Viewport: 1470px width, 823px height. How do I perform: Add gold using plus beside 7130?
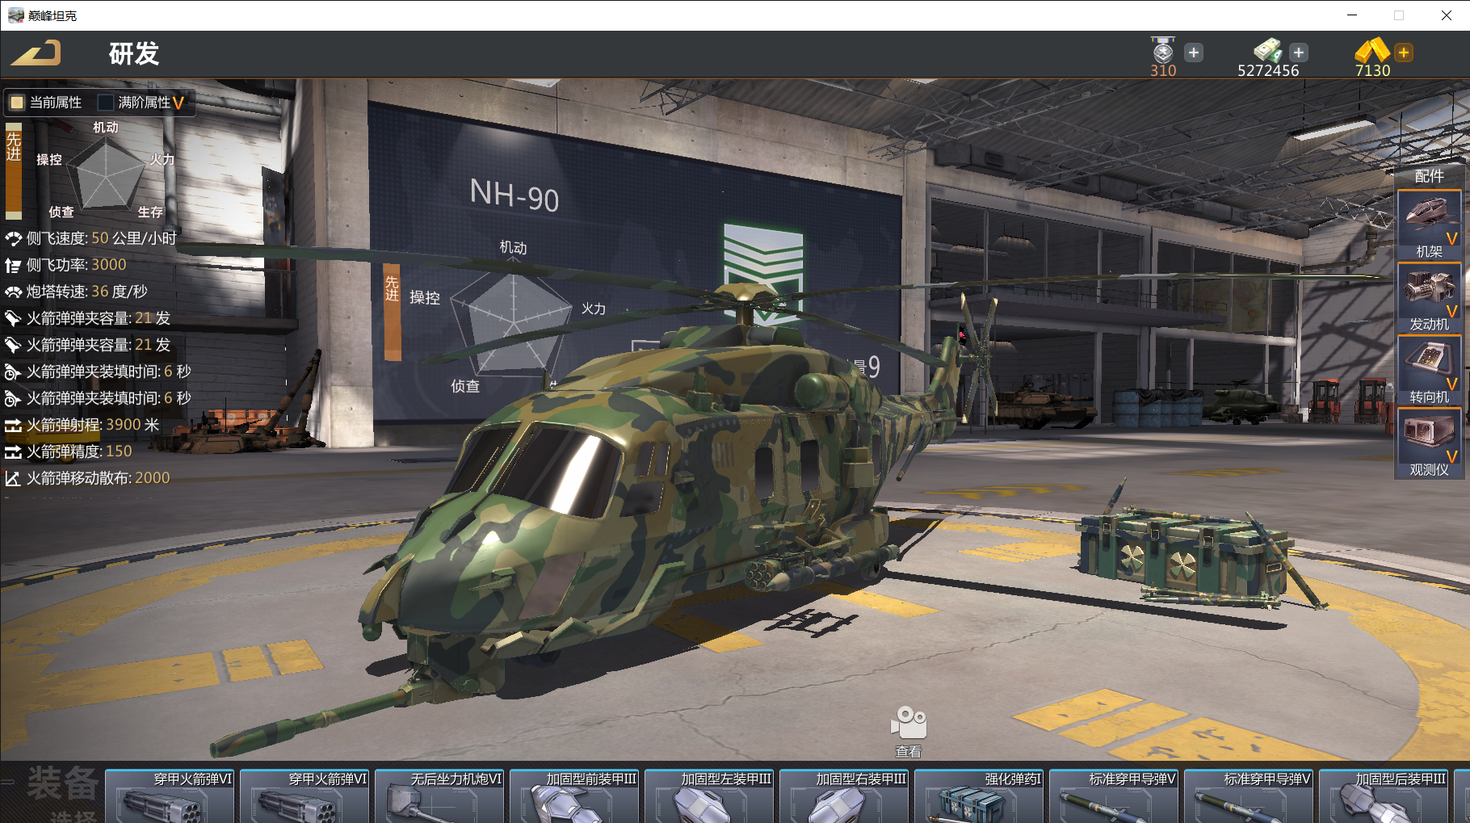(1404, 52)
